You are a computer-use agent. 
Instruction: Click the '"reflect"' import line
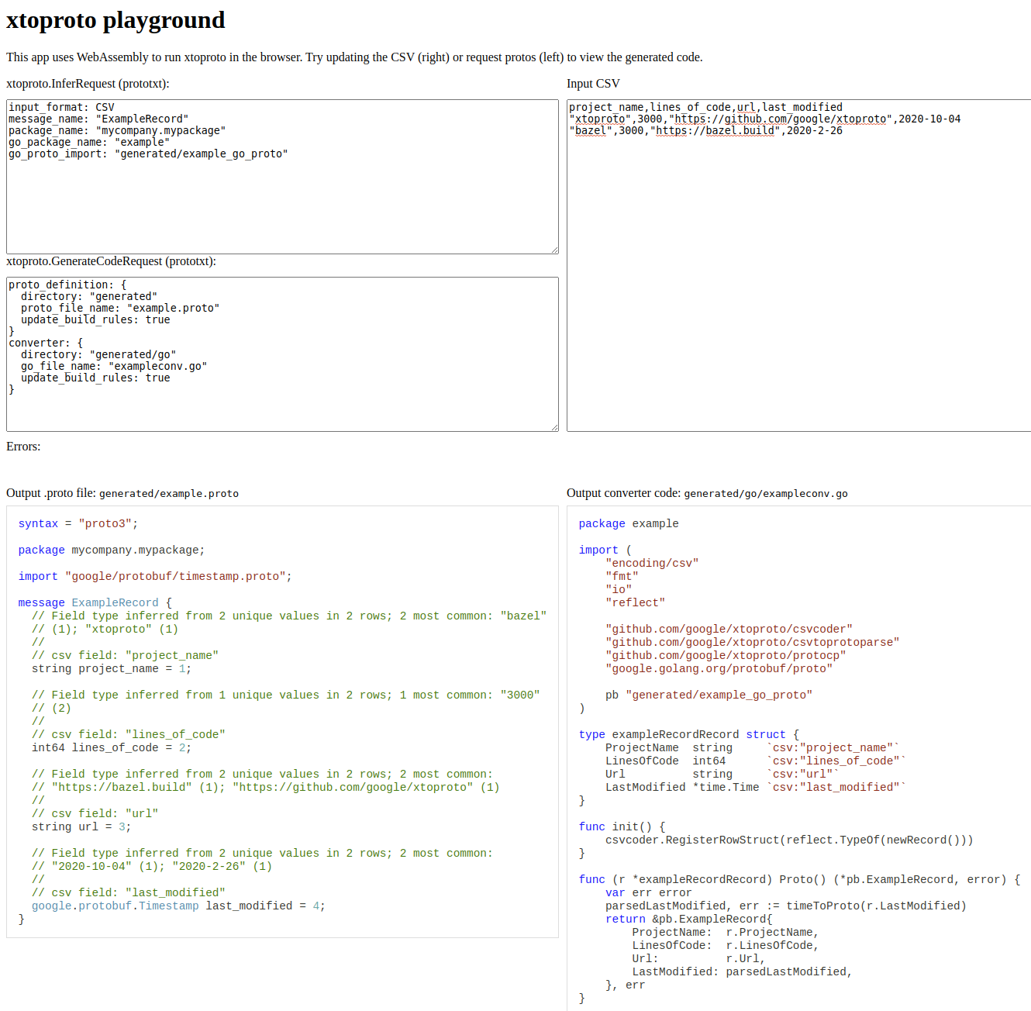pos(635,603)
